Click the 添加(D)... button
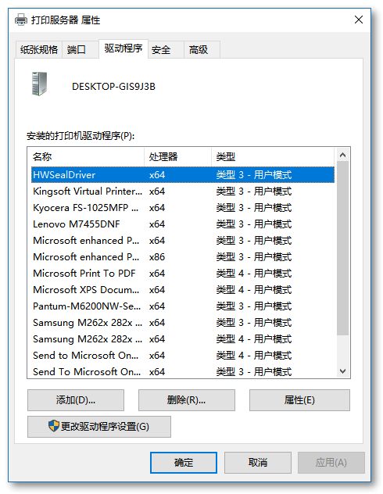Viewport: 383px width, 494px height. click(x=76, y=400)
